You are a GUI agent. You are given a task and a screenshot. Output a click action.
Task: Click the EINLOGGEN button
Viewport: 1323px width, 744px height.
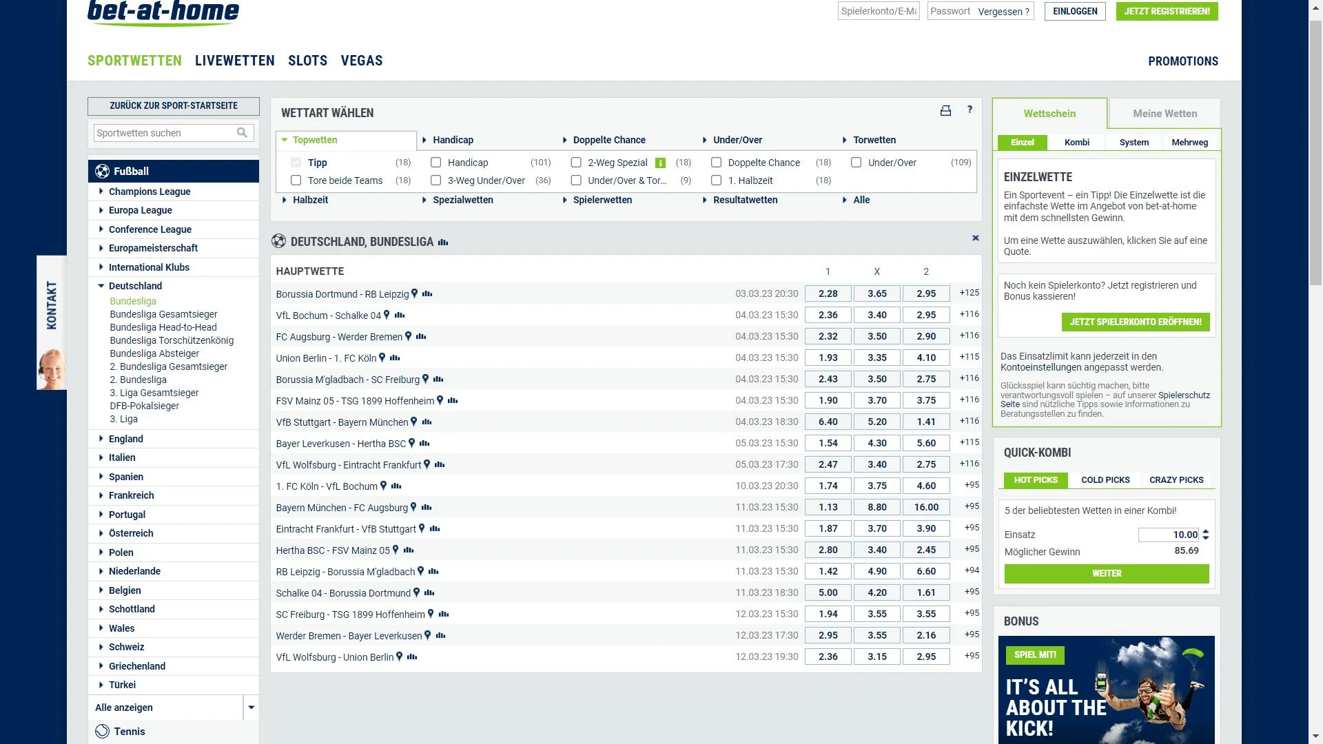[x=1075, y=12]
